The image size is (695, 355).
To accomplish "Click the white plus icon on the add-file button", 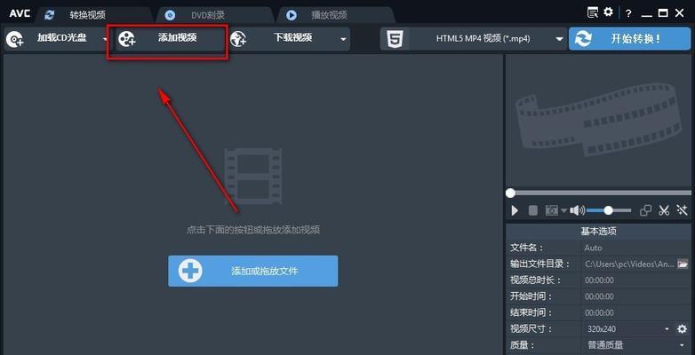I will point(190,271).
